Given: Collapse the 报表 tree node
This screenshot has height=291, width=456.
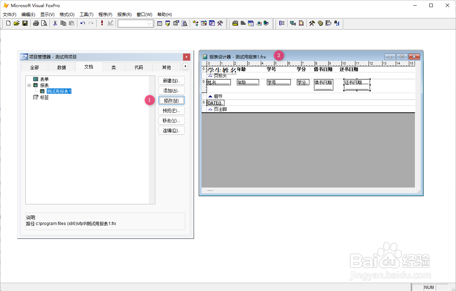Looking at the screenshot, I should click(29, 86).
